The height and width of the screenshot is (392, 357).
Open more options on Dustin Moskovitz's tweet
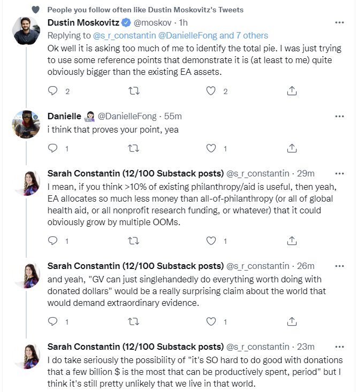tap(339, 22)
